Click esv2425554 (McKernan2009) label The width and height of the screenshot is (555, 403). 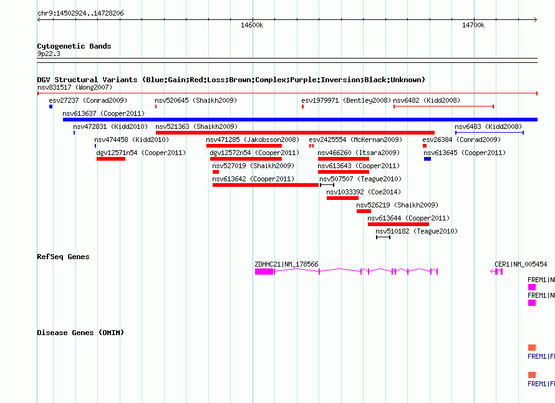click(x=355, y=140)
